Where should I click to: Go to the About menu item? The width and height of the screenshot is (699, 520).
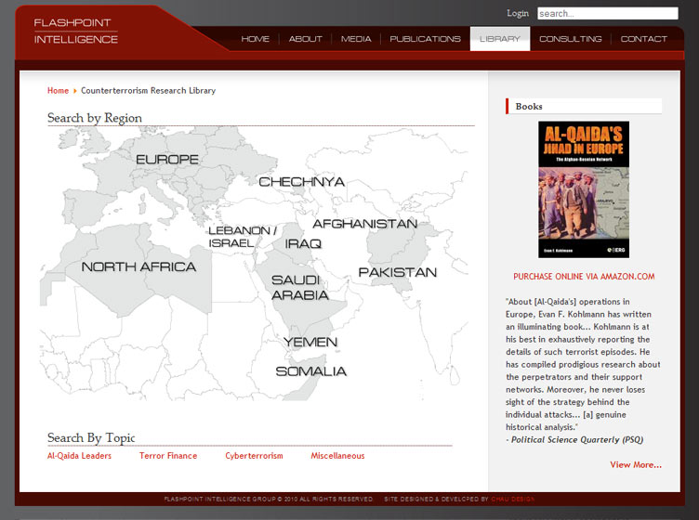pyautogui.click(x=305, y=39)
